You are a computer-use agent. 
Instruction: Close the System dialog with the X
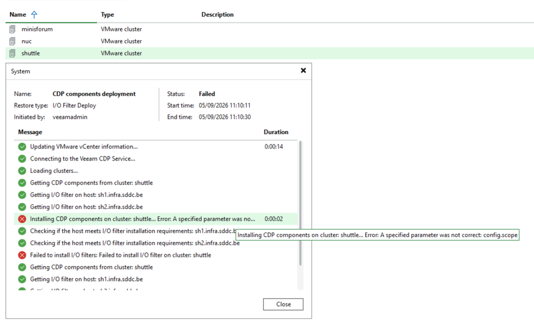click(x=303, y=70)
